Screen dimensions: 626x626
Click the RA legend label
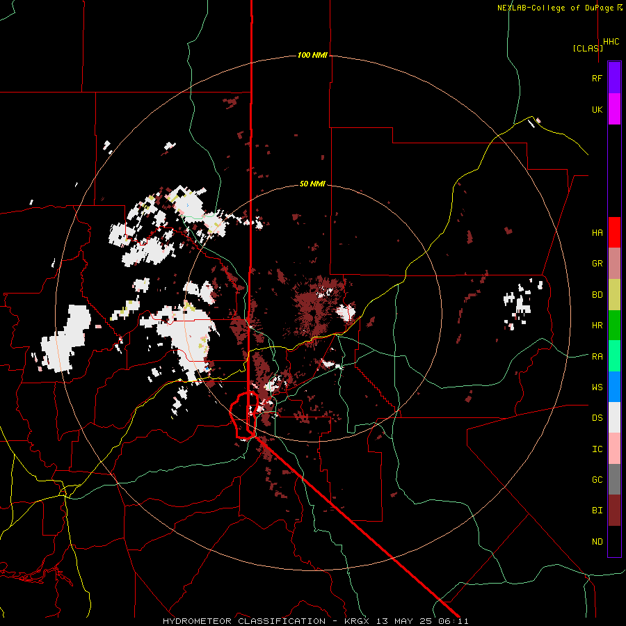tap(597, 356)
